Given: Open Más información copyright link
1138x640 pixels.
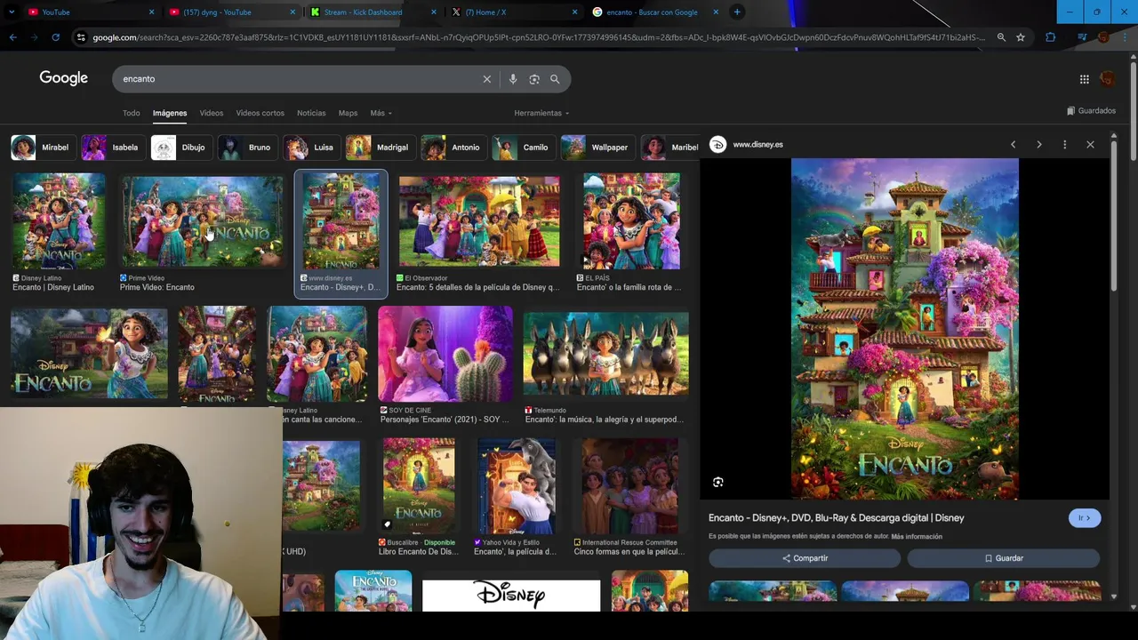Looking at the screenshot, I should tap(917, 537).
